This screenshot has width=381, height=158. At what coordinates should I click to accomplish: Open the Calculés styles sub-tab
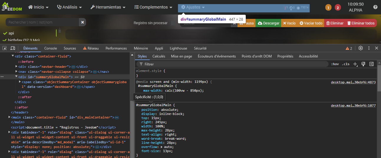point(159,56)
